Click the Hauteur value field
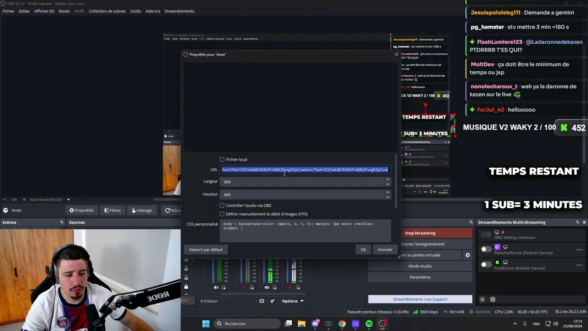Screen dimensions: 588x331 pos(302,194)
